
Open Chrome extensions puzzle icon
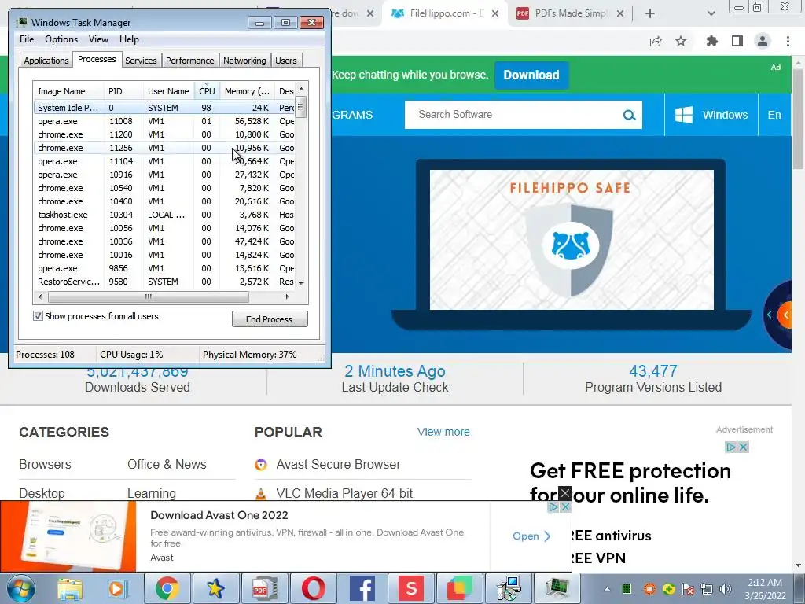[x=711, y=41]
